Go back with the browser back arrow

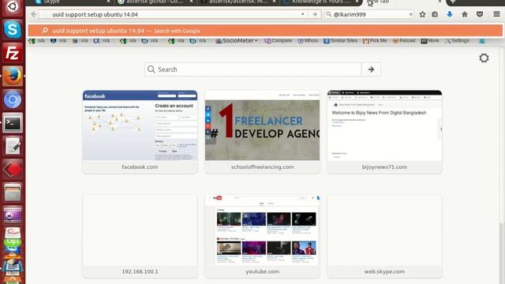(33, 14)
